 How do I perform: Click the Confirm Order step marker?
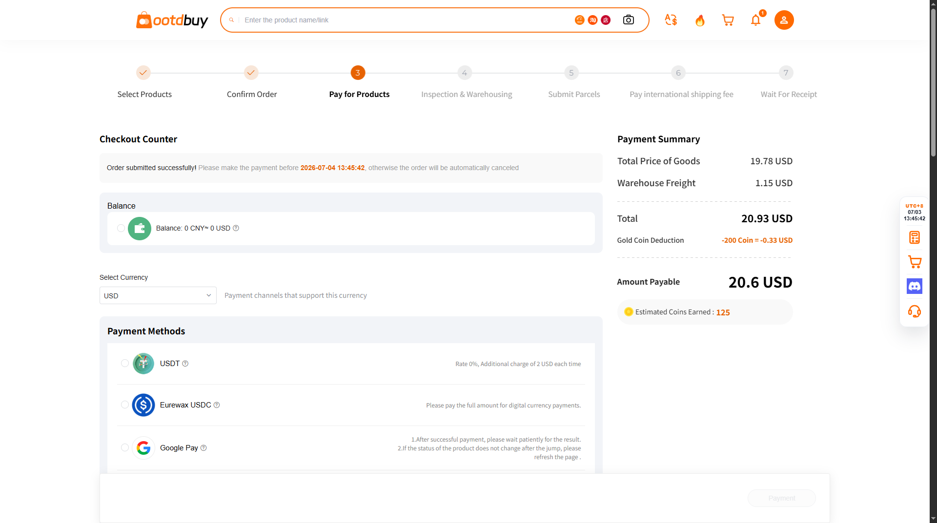tap(251, 73)
